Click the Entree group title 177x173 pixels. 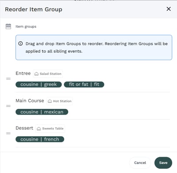pos(23,73)
